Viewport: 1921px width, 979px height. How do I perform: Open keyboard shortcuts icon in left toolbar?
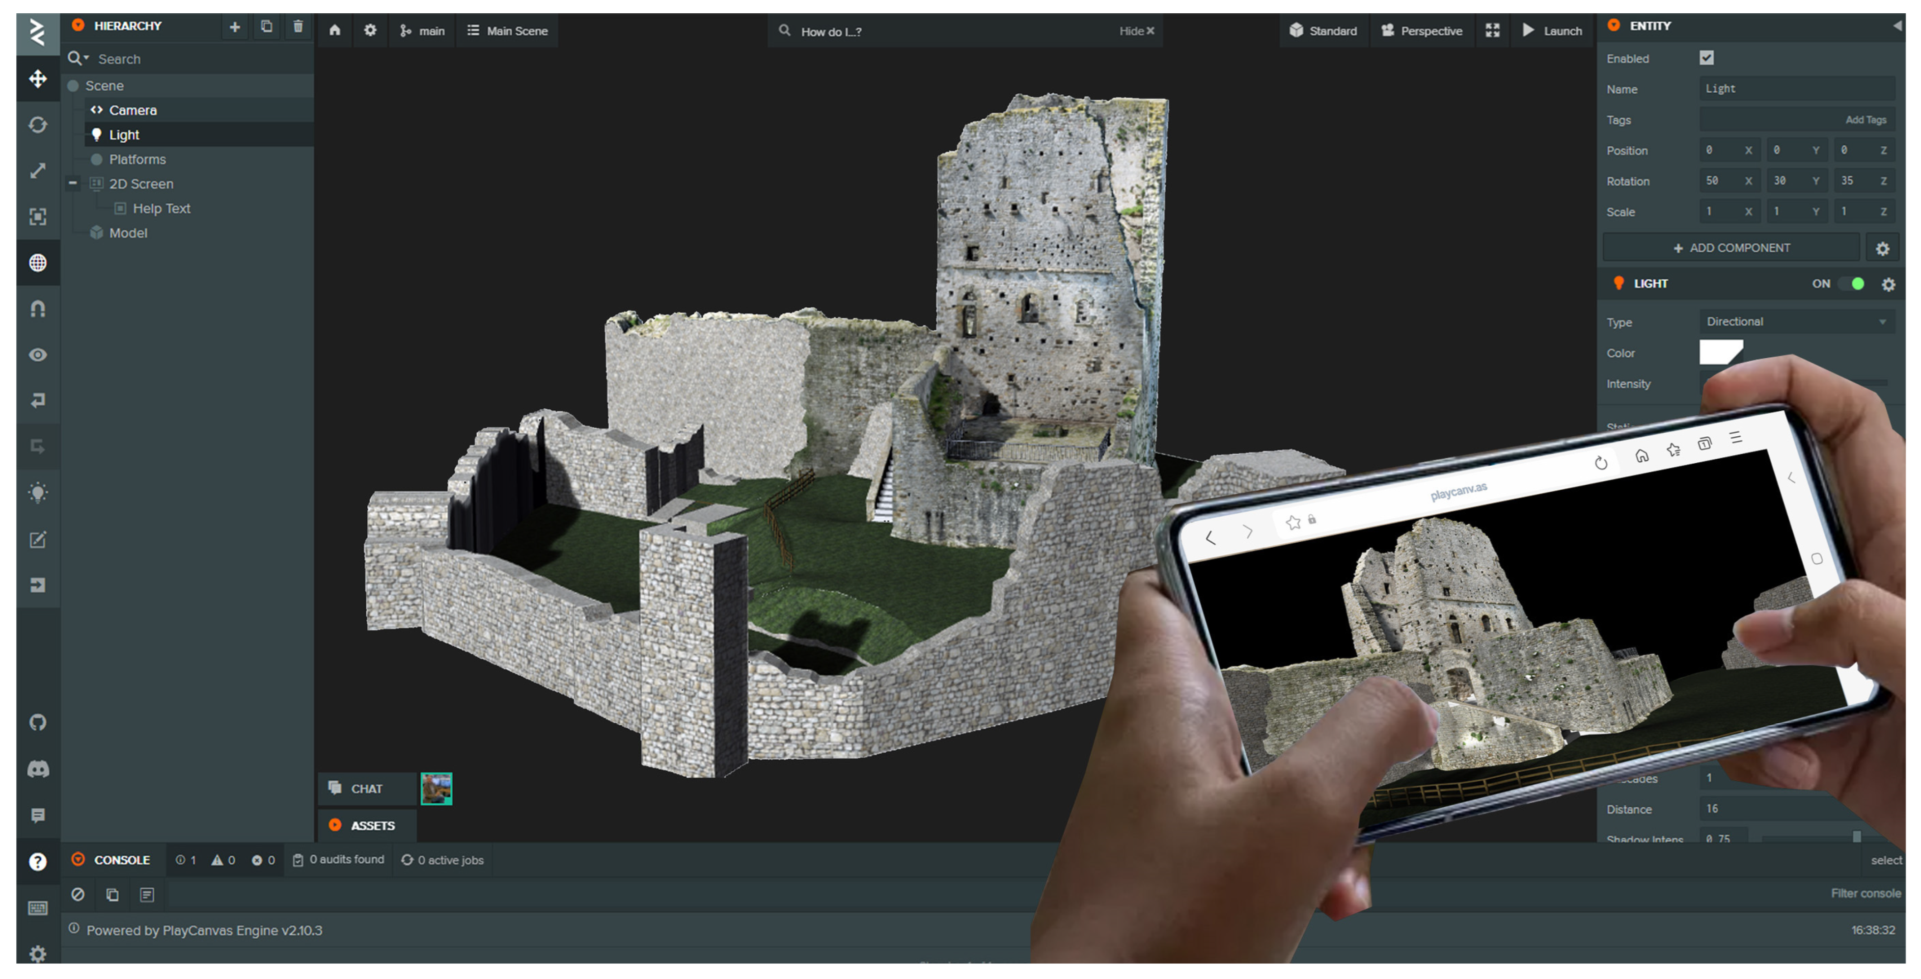38,908
